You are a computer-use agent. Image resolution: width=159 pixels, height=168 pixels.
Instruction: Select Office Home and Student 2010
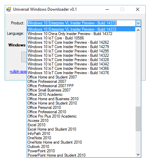tap(81, 103)
